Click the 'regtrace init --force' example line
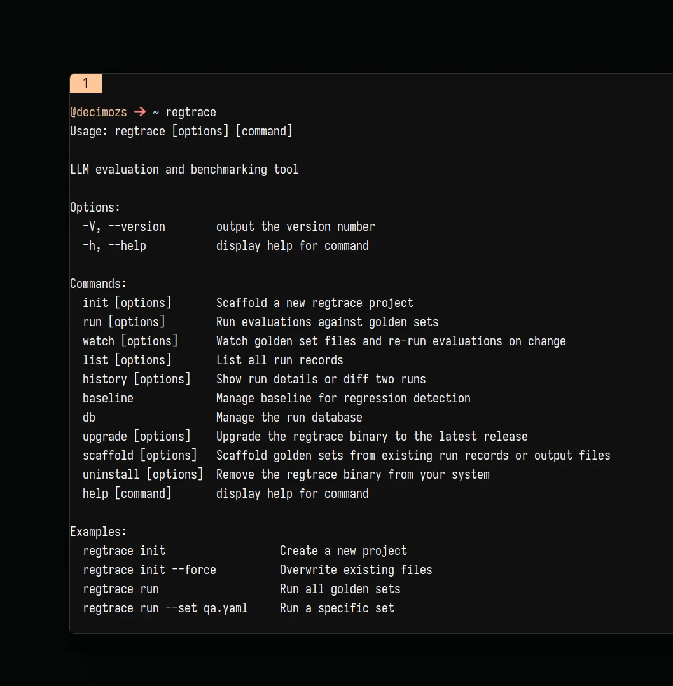Screen dimensions: 673x686 coord(149,570)
